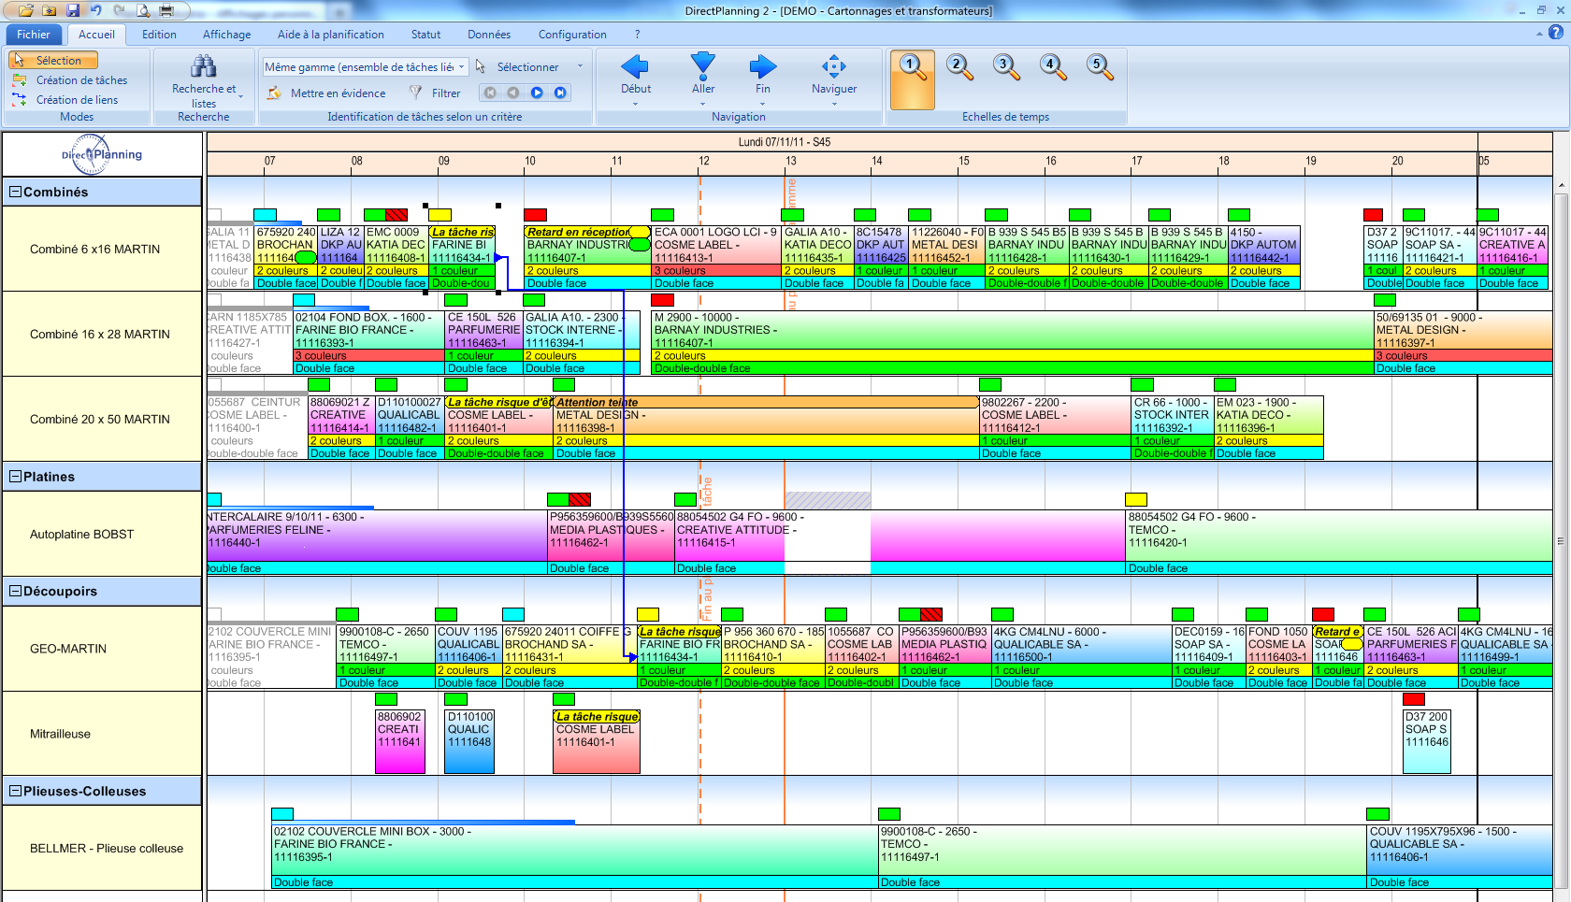Click the new folder quick-access icon
1571x902 pixels.
coord(50,10)
